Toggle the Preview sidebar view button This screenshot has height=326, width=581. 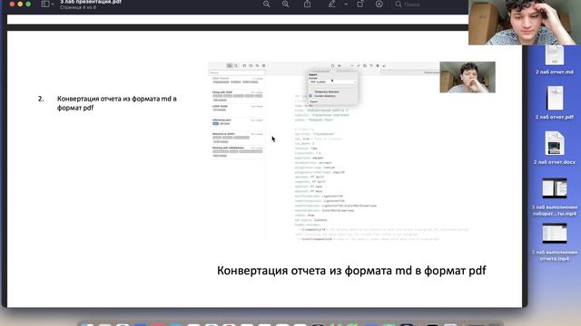point(45,4)
